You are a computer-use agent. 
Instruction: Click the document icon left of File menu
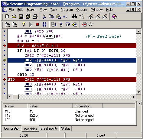pyautogui.click(x=5, y=10)
